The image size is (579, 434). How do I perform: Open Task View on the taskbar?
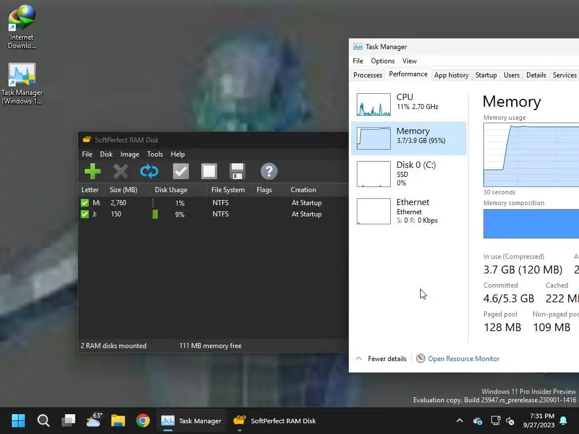(68, 420)
